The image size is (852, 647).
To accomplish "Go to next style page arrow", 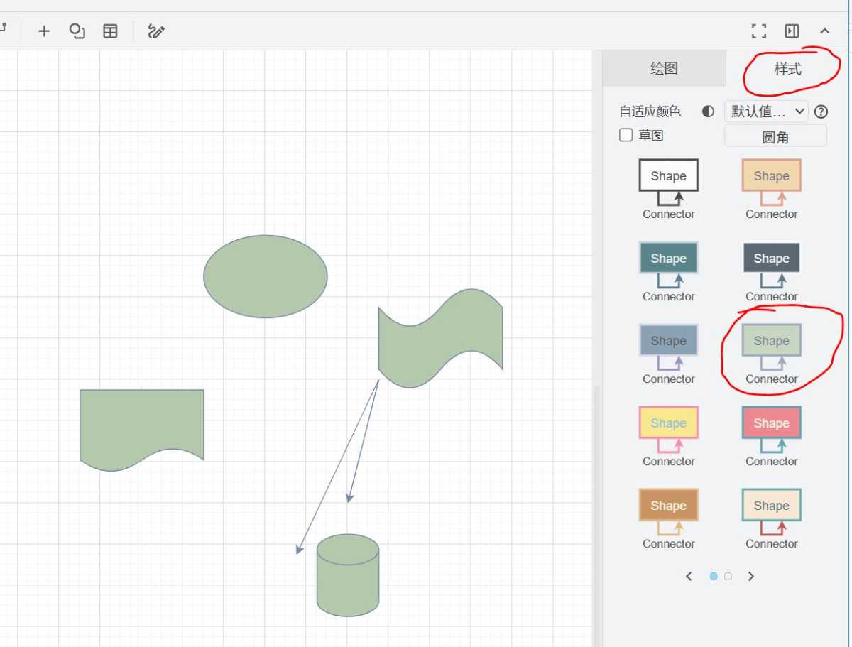I will [x=751, y=576].
